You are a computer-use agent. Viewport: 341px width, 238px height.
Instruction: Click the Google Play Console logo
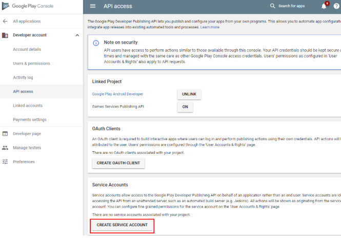click(x=28, y=6)
